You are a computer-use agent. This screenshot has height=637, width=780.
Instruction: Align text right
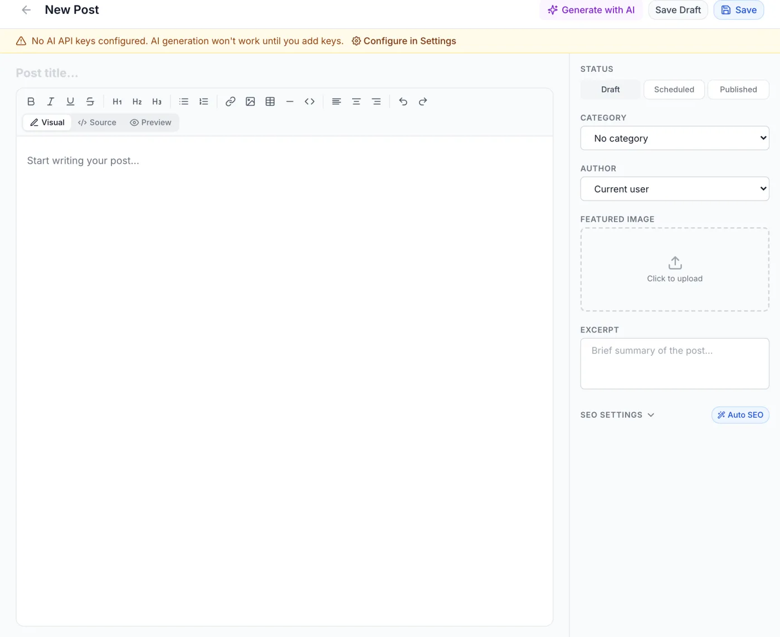pyautogui.click(x=377, y=101)
